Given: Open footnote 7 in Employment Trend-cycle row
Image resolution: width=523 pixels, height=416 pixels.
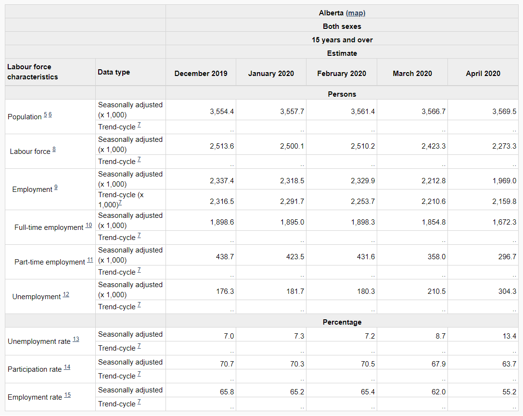Looking at the screenshot, I should (x=120, y=203).
